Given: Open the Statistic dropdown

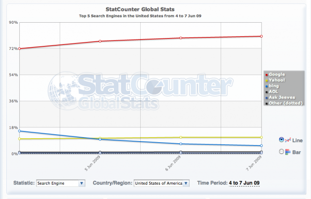Looking at the screenshot, I should (61, 183).
